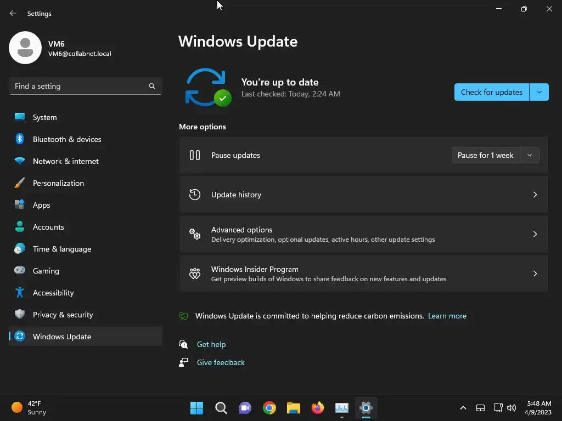The image size is (562, 421).
Task: Go to Apps settings
Action: 85,205
